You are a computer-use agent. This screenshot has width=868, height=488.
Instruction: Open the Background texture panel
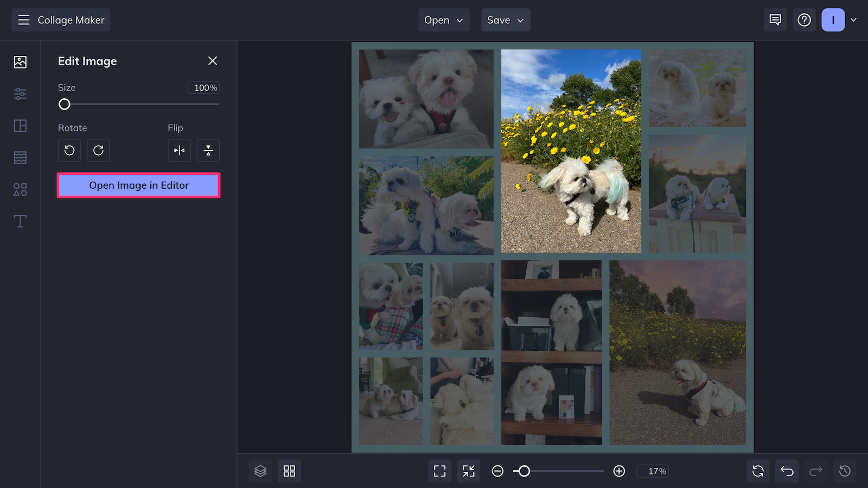pos(20,157)
